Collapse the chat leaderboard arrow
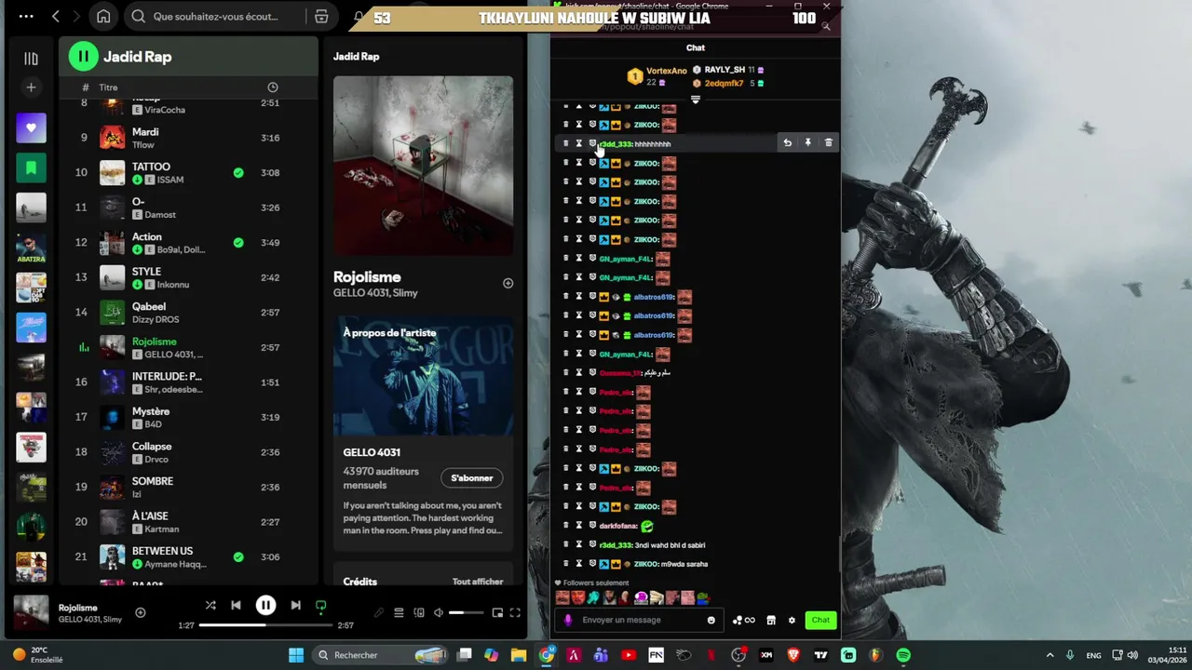 point(696,100)
